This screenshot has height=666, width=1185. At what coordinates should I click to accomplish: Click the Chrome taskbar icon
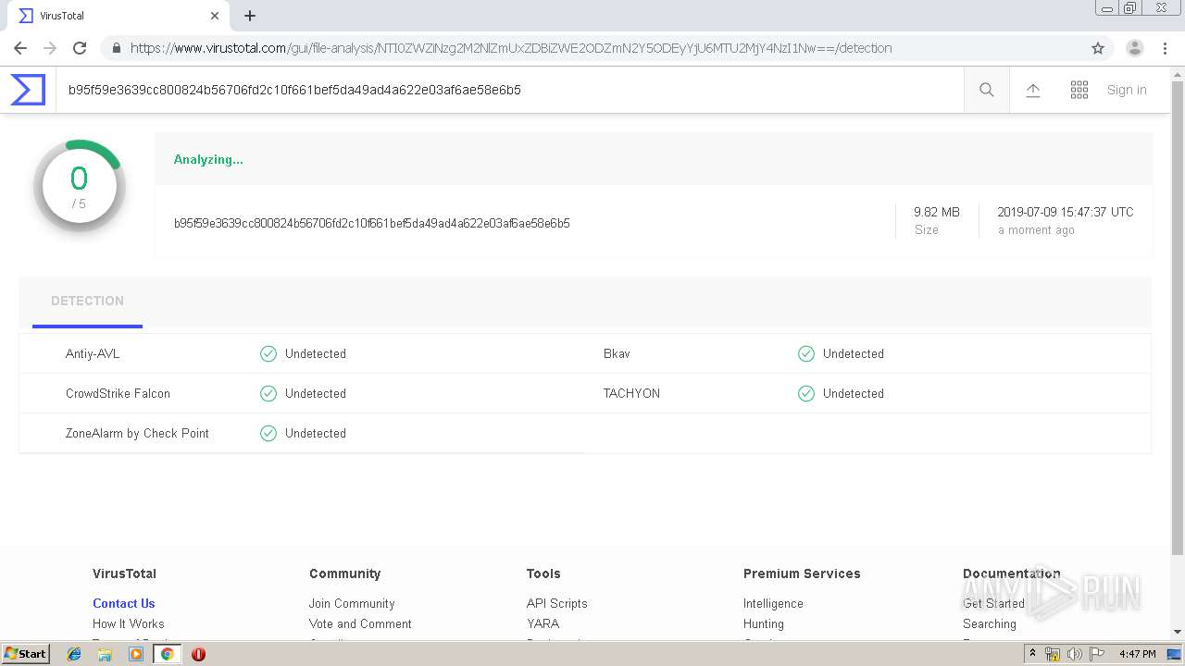coord(167,654)
